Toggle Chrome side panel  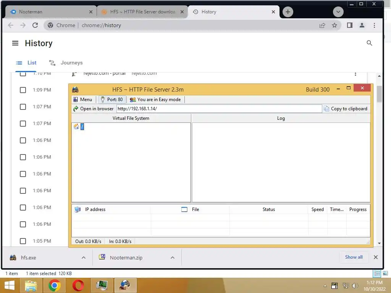(350, 25)
